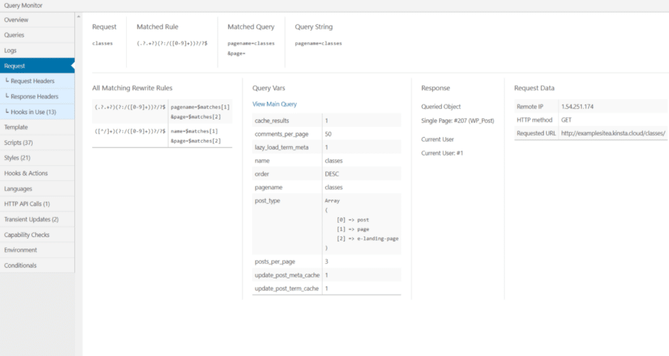Select the Request menu item
This screenshot has height=356, width=669.
pyautogui.click(x=15, y=66)
